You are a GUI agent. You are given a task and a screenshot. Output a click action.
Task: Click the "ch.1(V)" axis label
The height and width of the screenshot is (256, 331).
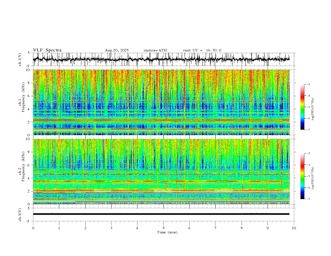(x=20, y=59)
